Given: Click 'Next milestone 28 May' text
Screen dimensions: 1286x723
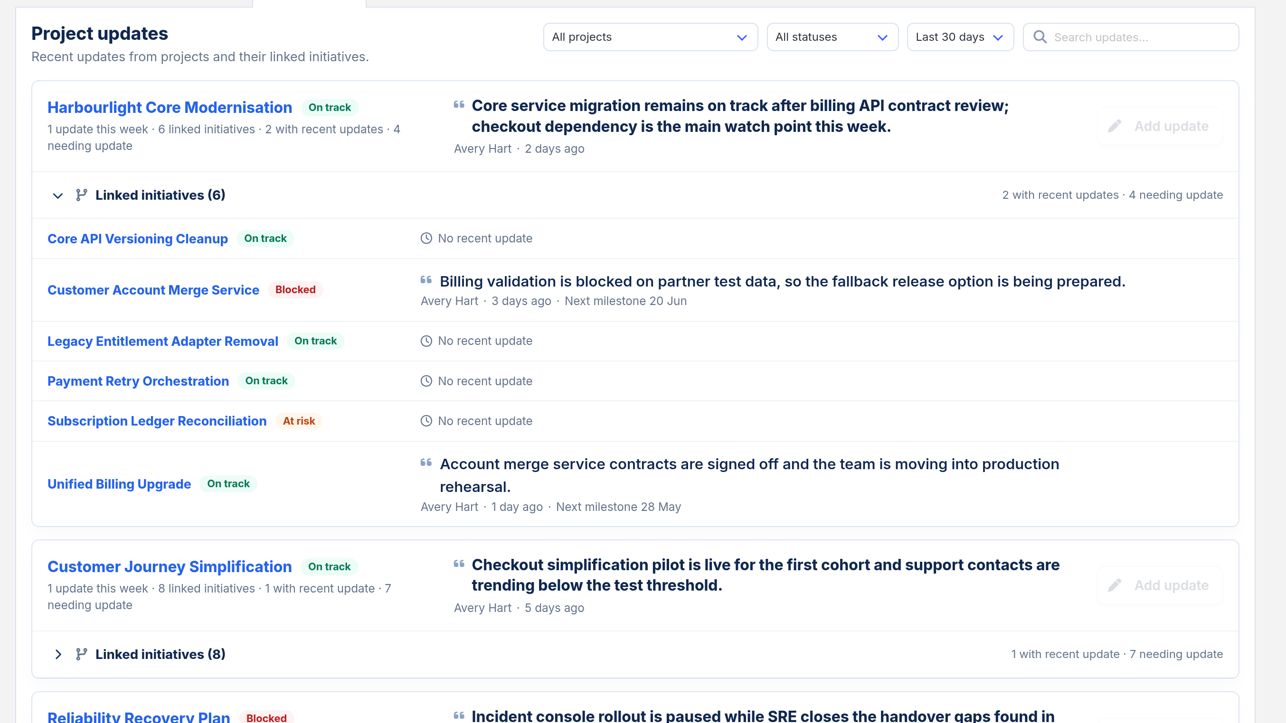Looking at the screenshot, I should pyautogui.click(x=618, y=507).
